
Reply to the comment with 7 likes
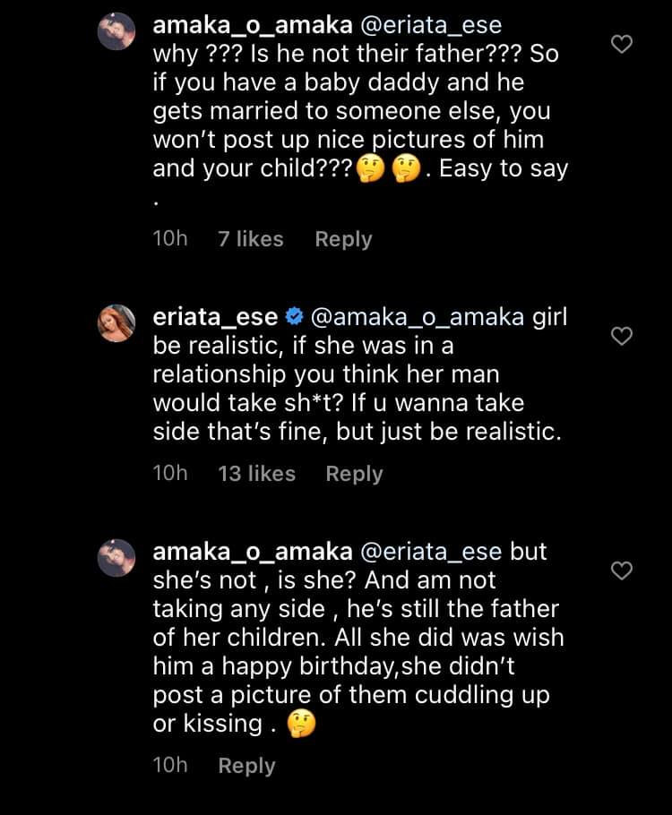(343, 239)
